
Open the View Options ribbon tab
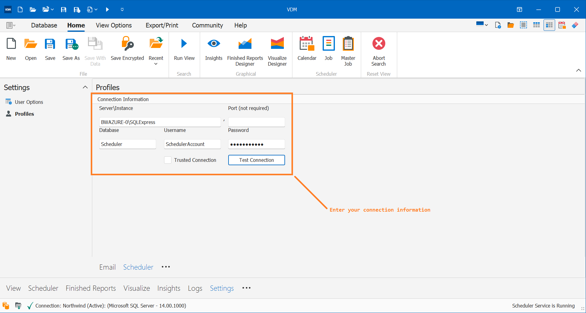point(114,25)
